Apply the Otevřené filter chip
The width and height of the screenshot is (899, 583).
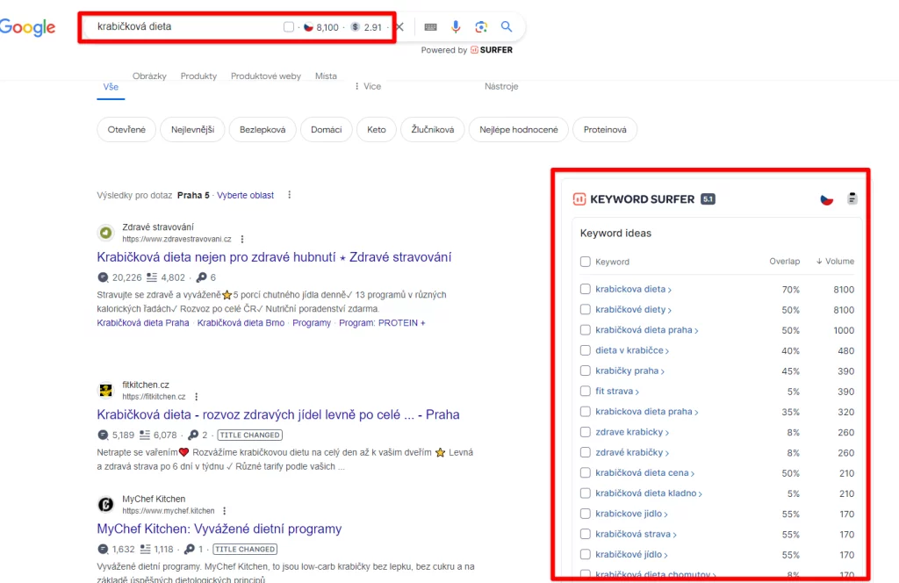[x=126, y=130]
